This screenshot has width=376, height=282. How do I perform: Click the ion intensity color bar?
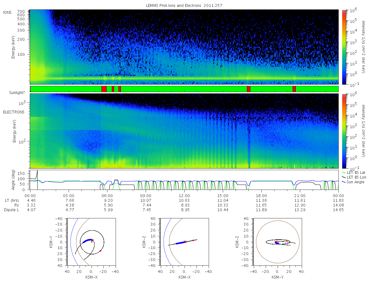point(344,47)
